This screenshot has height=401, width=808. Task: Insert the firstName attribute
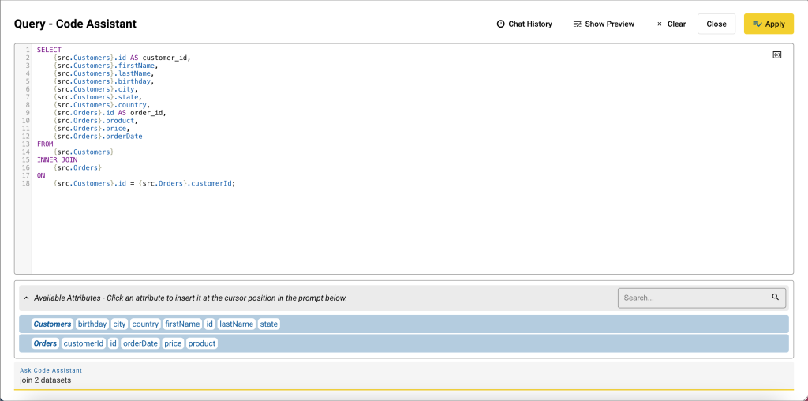coord(182,324)
